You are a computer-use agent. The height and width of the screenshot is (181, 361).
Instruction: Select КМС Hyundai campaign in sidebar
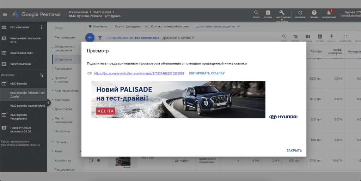19,84
